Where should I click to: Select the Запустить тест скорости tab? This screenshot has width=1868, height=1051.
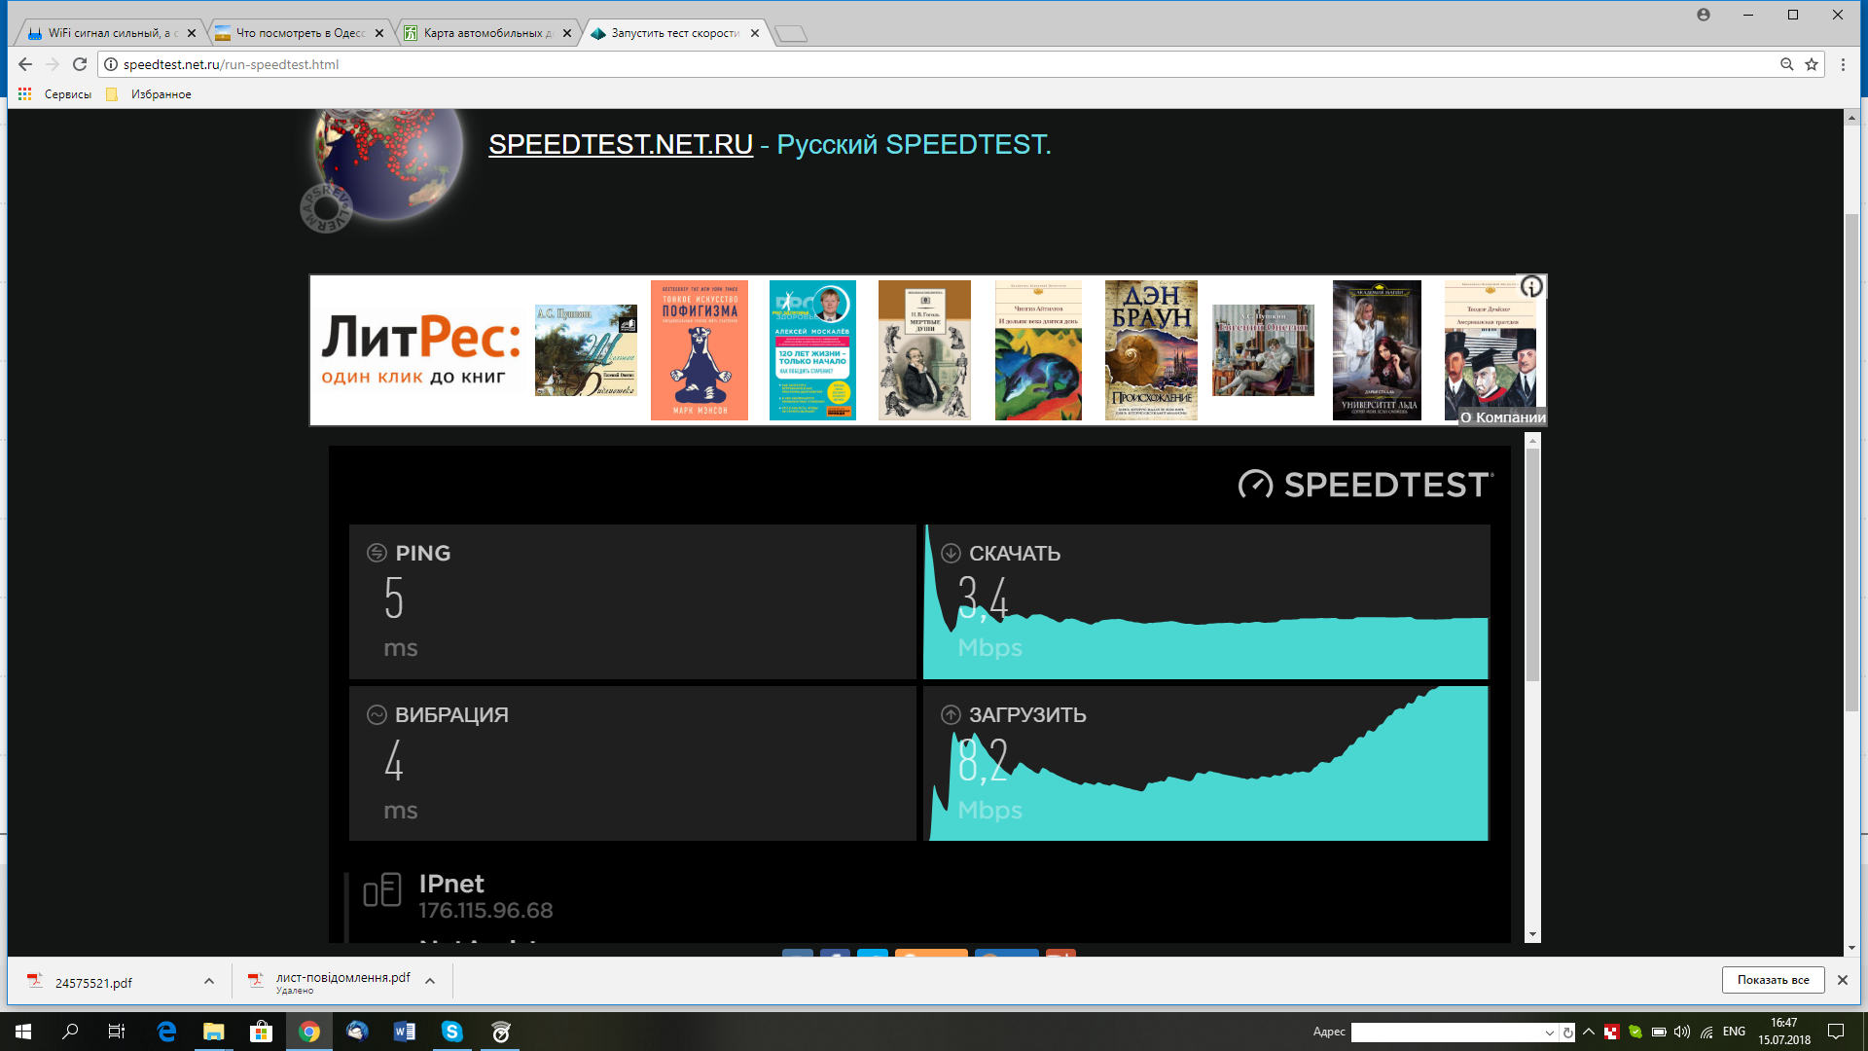pos(674,33)
